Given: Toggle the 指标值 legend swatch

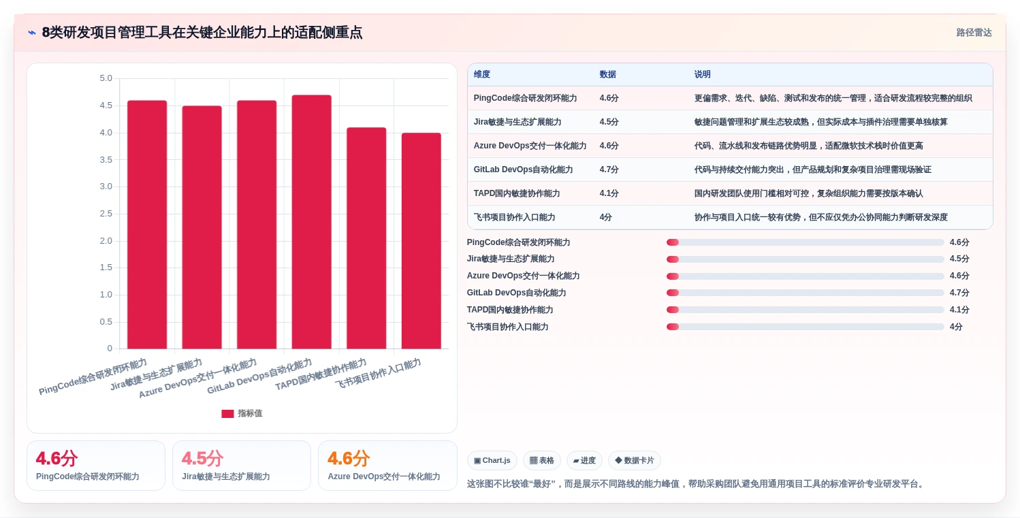Looking at the screenshot, I should (x=227, y=414).
